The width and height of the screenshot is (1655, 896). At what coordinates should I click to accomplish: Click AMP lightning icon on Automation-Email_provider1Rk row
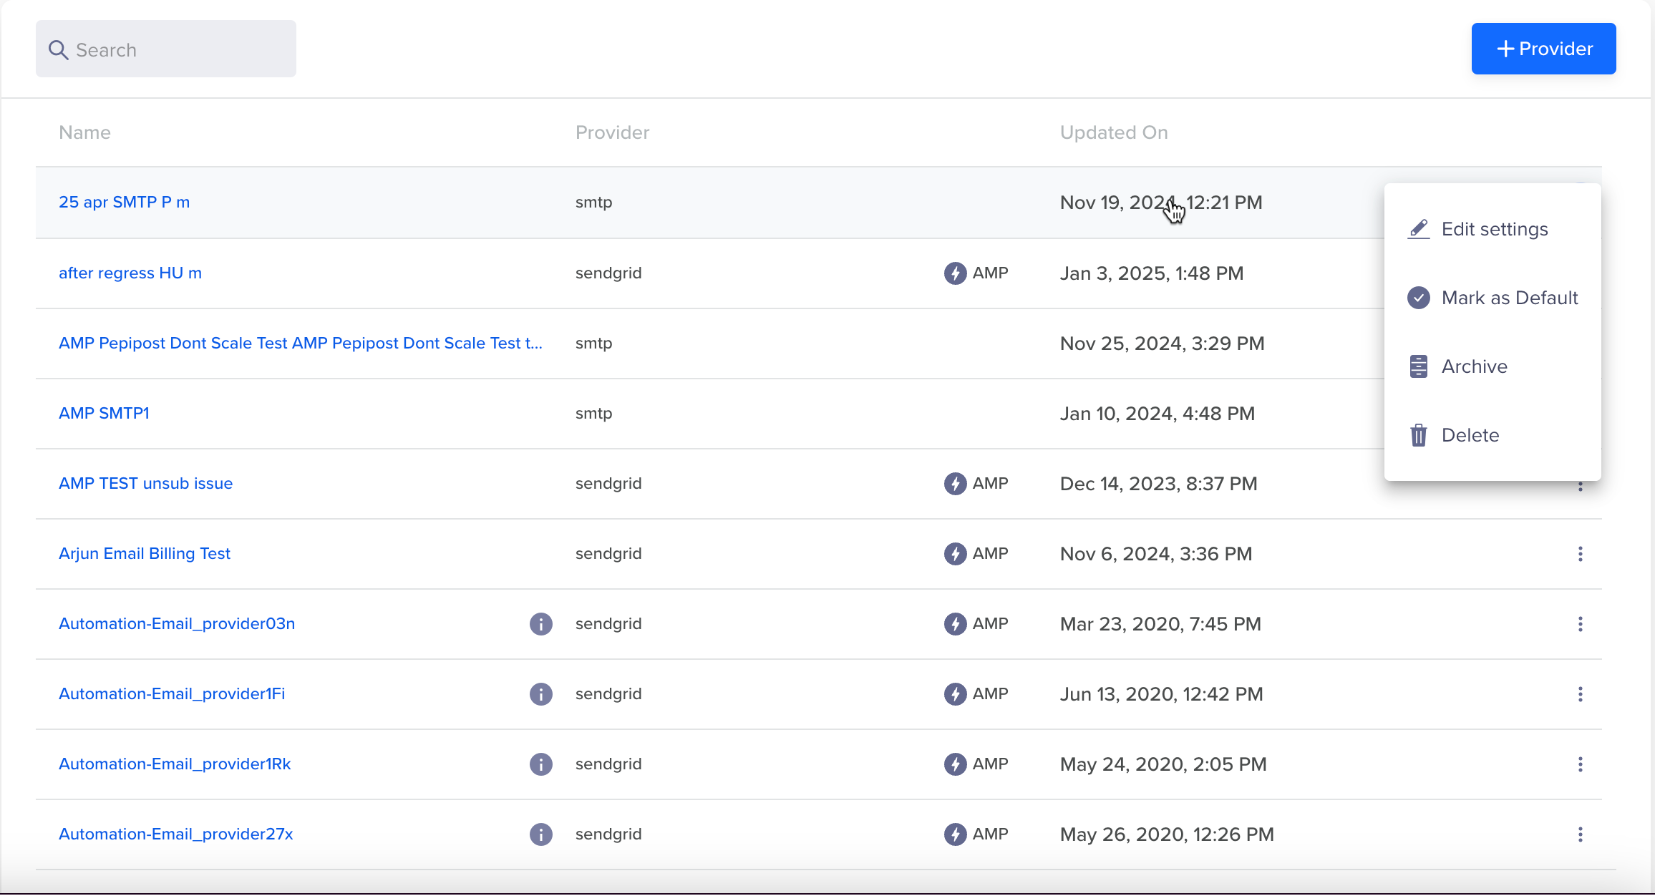[x=955, y=764]
